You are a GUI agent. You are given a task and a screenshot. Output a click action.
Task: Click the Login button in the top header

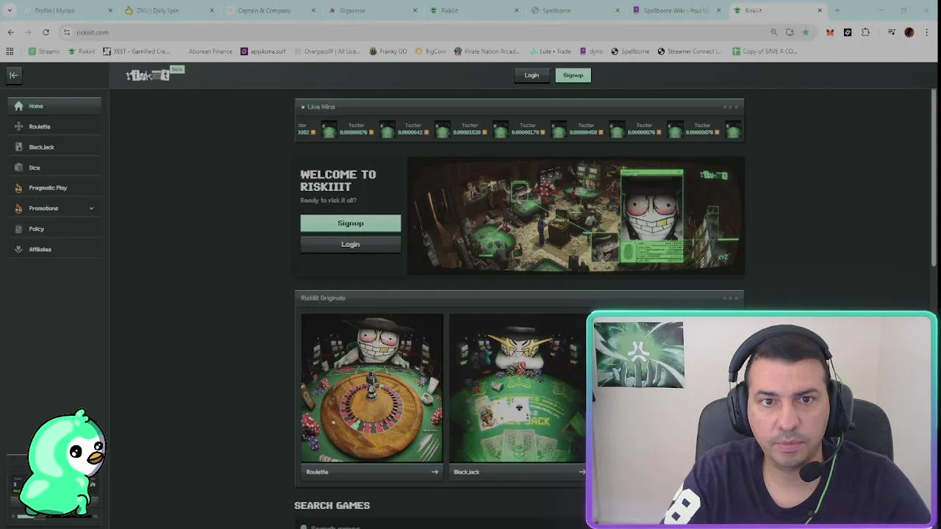532,75
